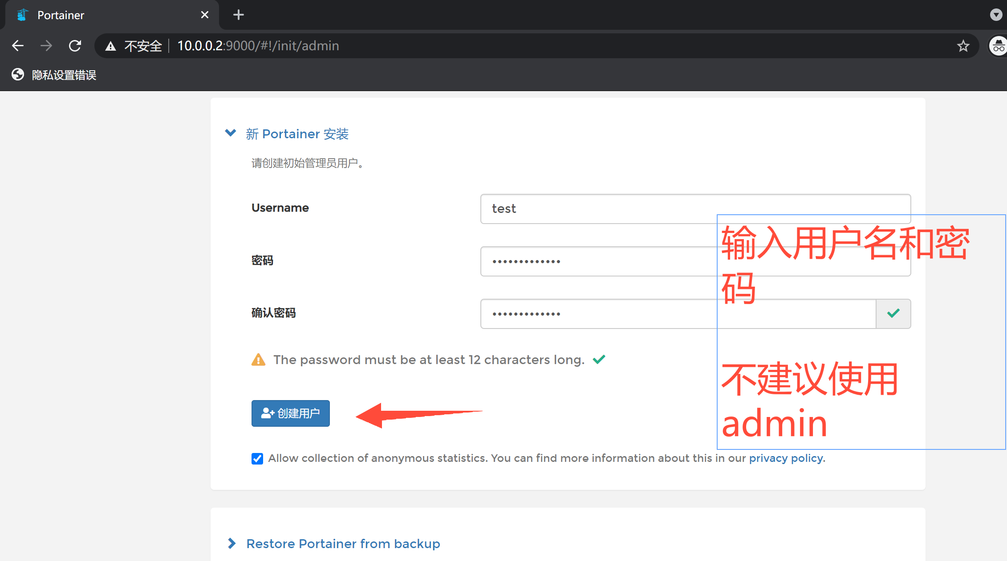Open the privacy policy link
This screenshot has height=561, width=1007.
tap(786, 458)
